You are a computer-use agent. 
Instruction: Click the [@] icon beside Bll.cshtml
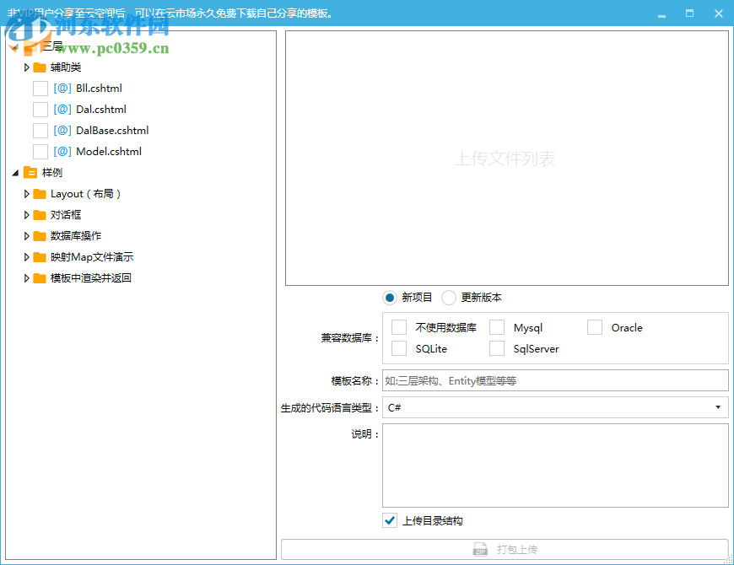62,89
